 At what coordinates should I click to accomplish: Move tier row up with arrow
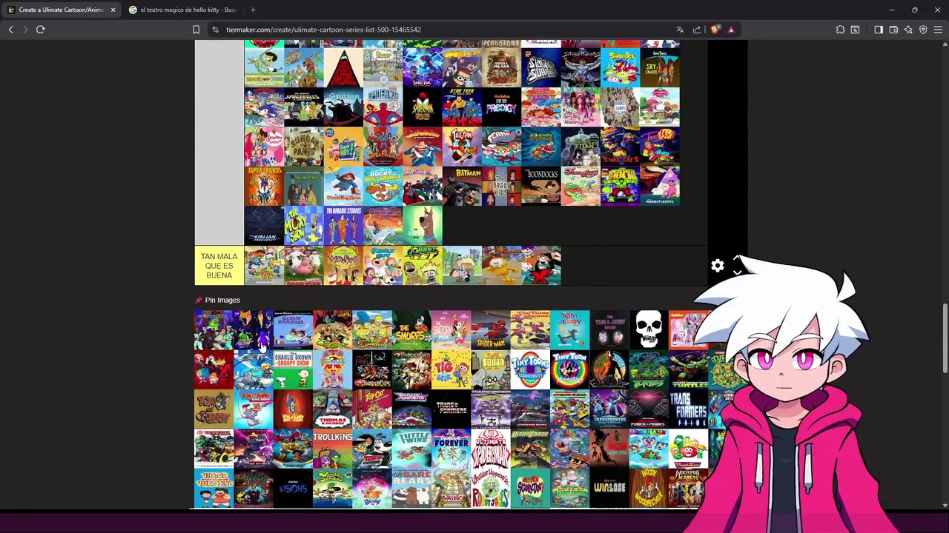pos(738,258)
